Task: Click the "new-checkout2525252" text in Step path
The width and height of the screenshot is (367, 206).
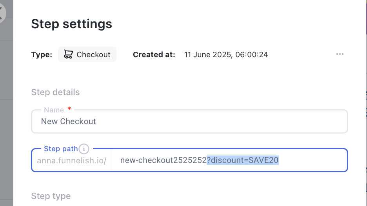Action: pos(163,160)
